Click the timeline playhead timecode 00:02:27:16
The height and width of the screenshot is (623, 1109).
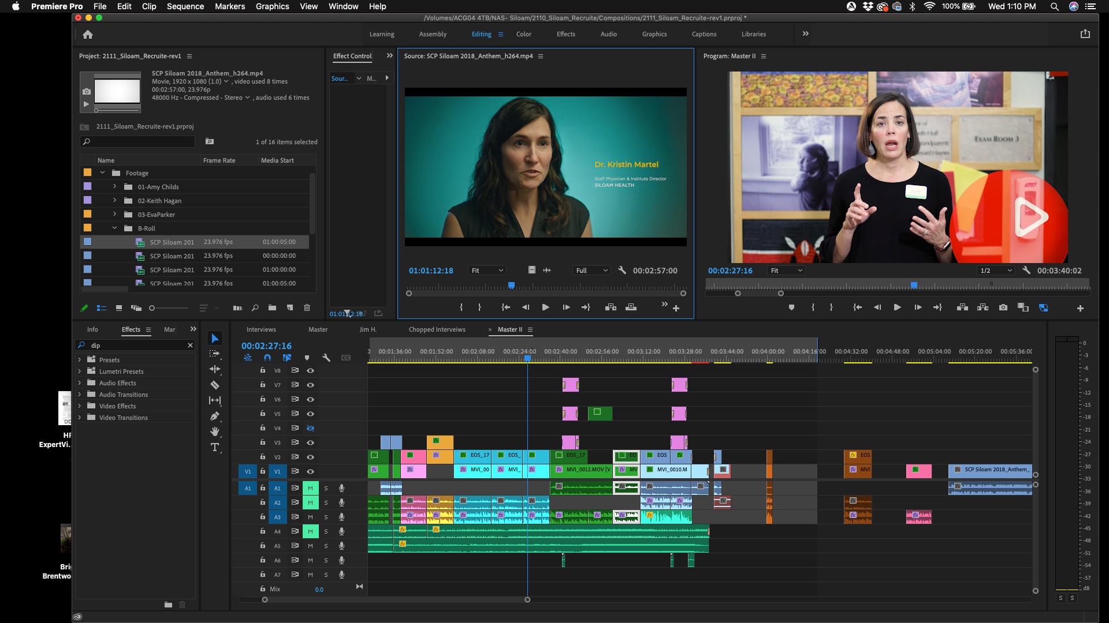click(x=266, y=346)
